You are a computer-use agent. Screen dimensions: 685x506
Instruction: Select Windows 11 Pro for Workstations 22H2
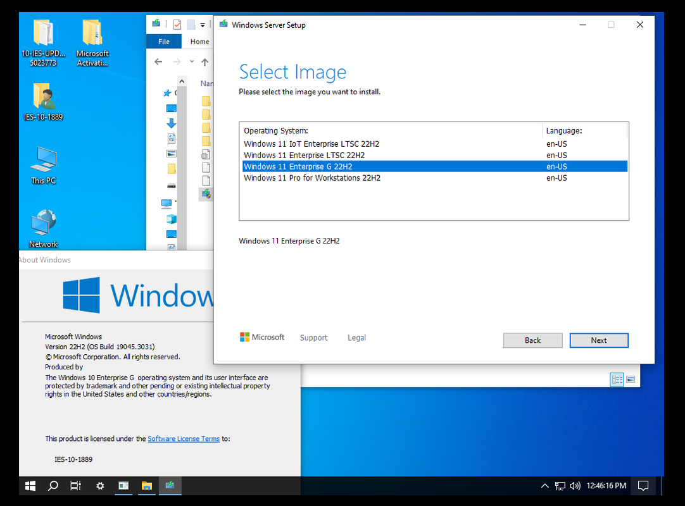click(x=434, y=178)
